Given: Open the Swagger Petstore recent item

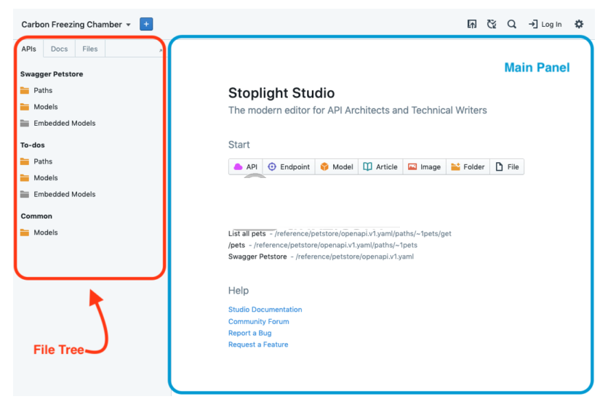Looking at the screenshot, I should (321, 257).
